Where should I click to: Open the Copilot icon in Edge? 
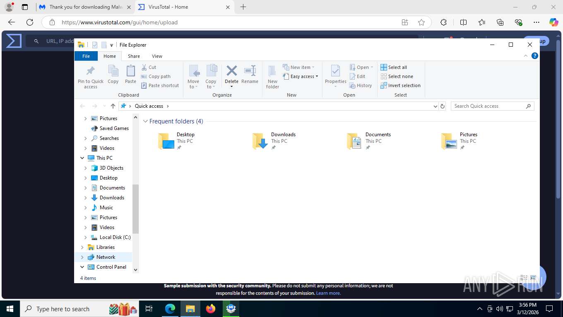tap(553, 22)
